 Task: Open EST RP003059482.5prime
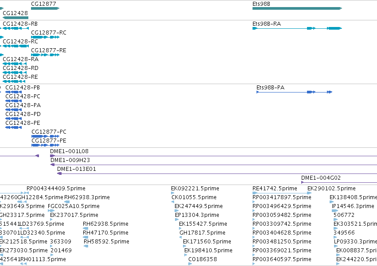click(282, 215)
